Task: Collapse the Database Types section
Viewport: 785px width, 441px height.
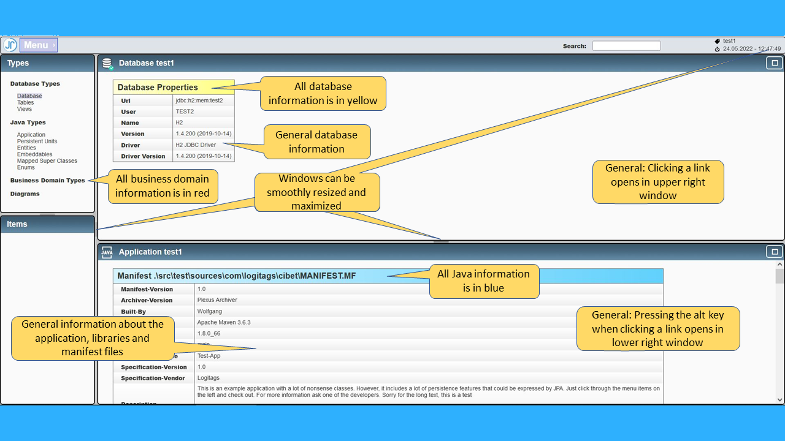Action: 35,84
